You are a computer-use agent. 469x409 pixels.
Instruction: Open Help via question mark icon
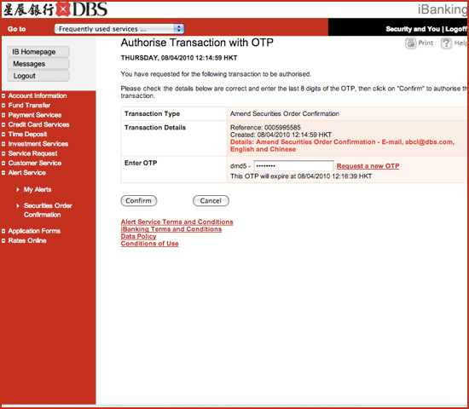446,43
